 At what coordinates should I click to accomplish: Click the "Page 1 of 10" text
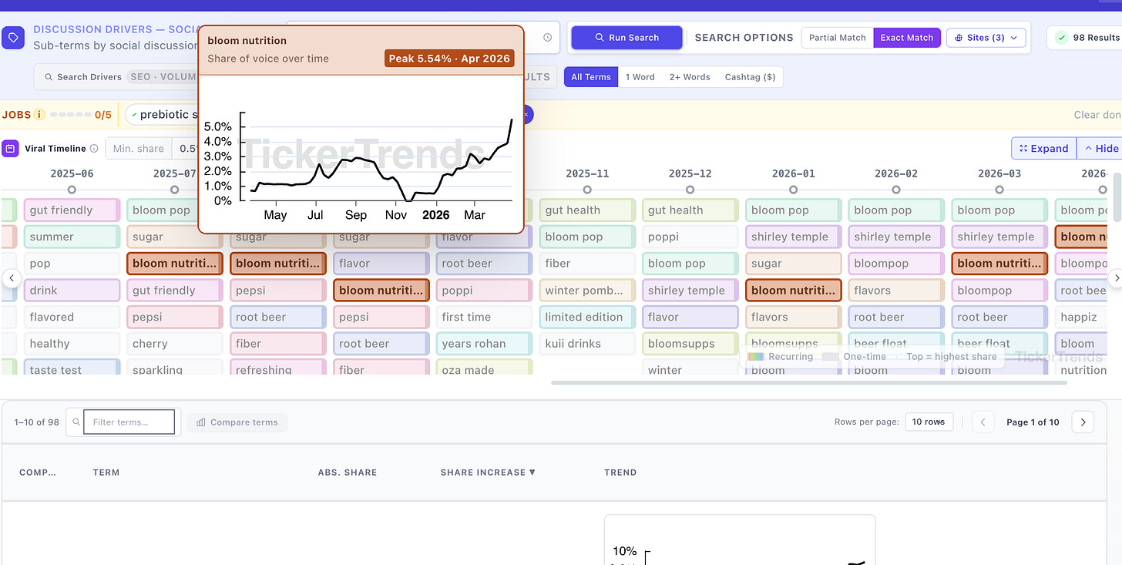[1033, 422]
